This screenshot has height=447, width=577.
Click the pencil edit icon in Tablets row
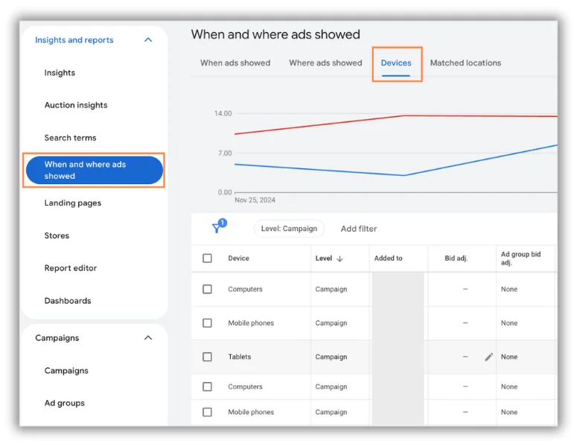[x=488, y=357]
